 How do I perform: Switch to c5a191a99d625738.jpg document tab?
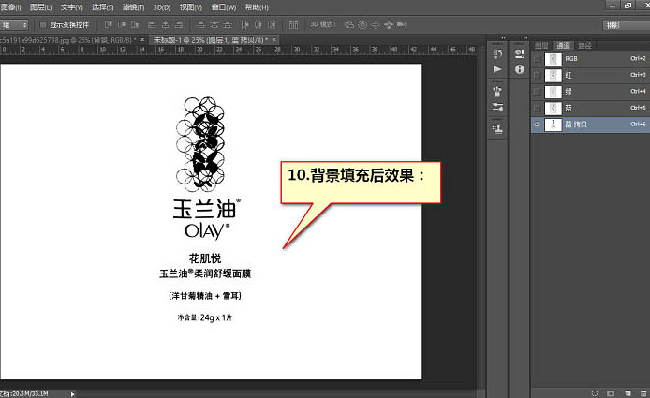pos(68,40)
